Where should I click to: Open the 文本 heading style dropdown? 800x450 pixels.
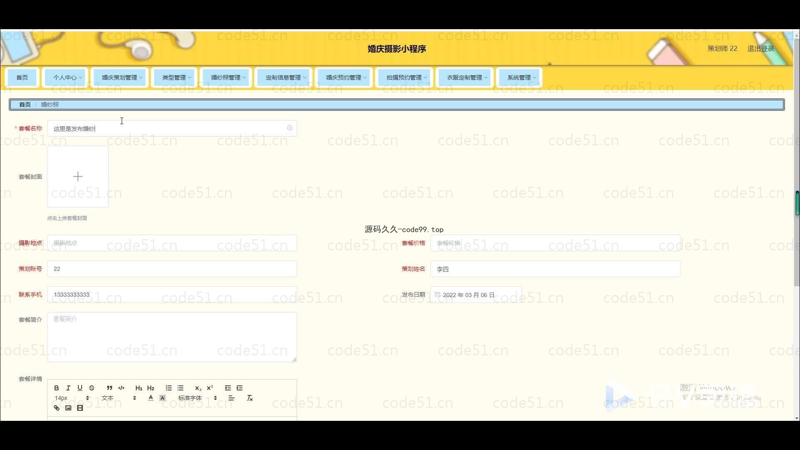119,398
